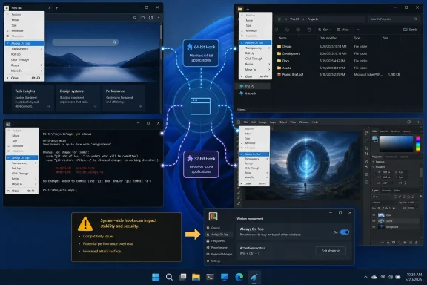Viewport: 427px width, 285px height.
Task: Uncheck Always On Top in the photo editor menu
Action: click(254, 154)
